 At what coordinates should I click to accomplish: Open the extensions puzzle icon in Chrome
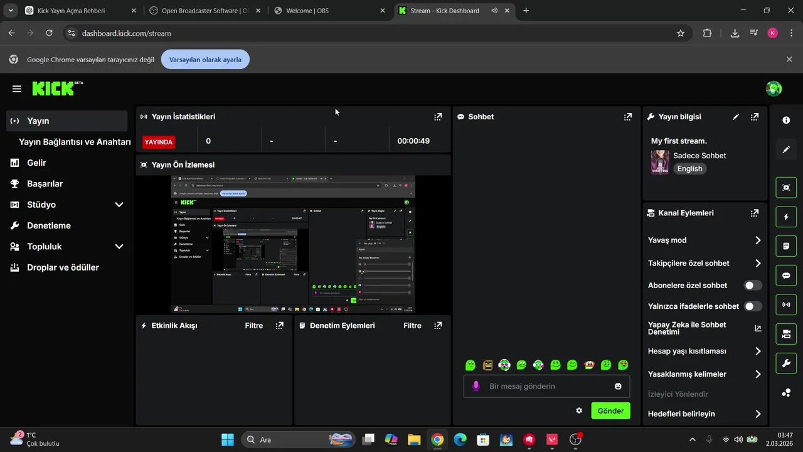[x=707, y=33]
